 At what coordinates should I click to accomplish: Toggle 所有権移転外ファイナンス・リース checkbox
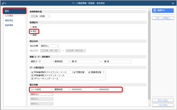(32, 72)
